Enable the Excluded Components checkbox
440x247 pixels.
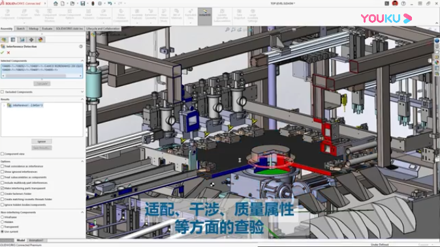(2, 92)
